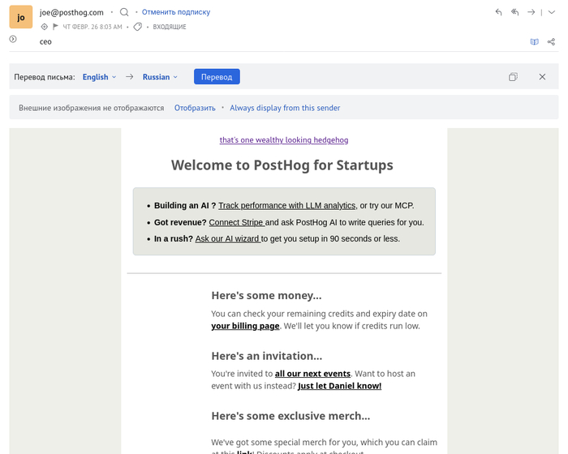The height and width of the screenshot is (454, 568).
Task: Click the share icon on the header
Action: pyautogui.click(x=551, y=42)
